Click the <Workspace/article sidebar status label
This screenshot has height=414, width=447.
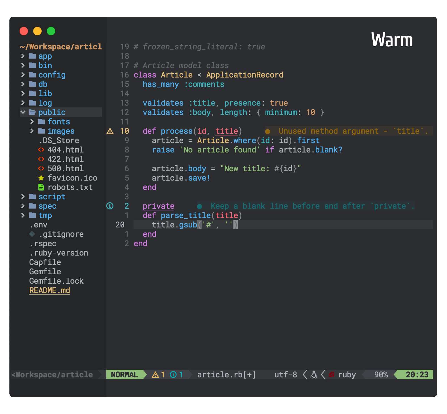pyautogui.click(x=52, y=375)
